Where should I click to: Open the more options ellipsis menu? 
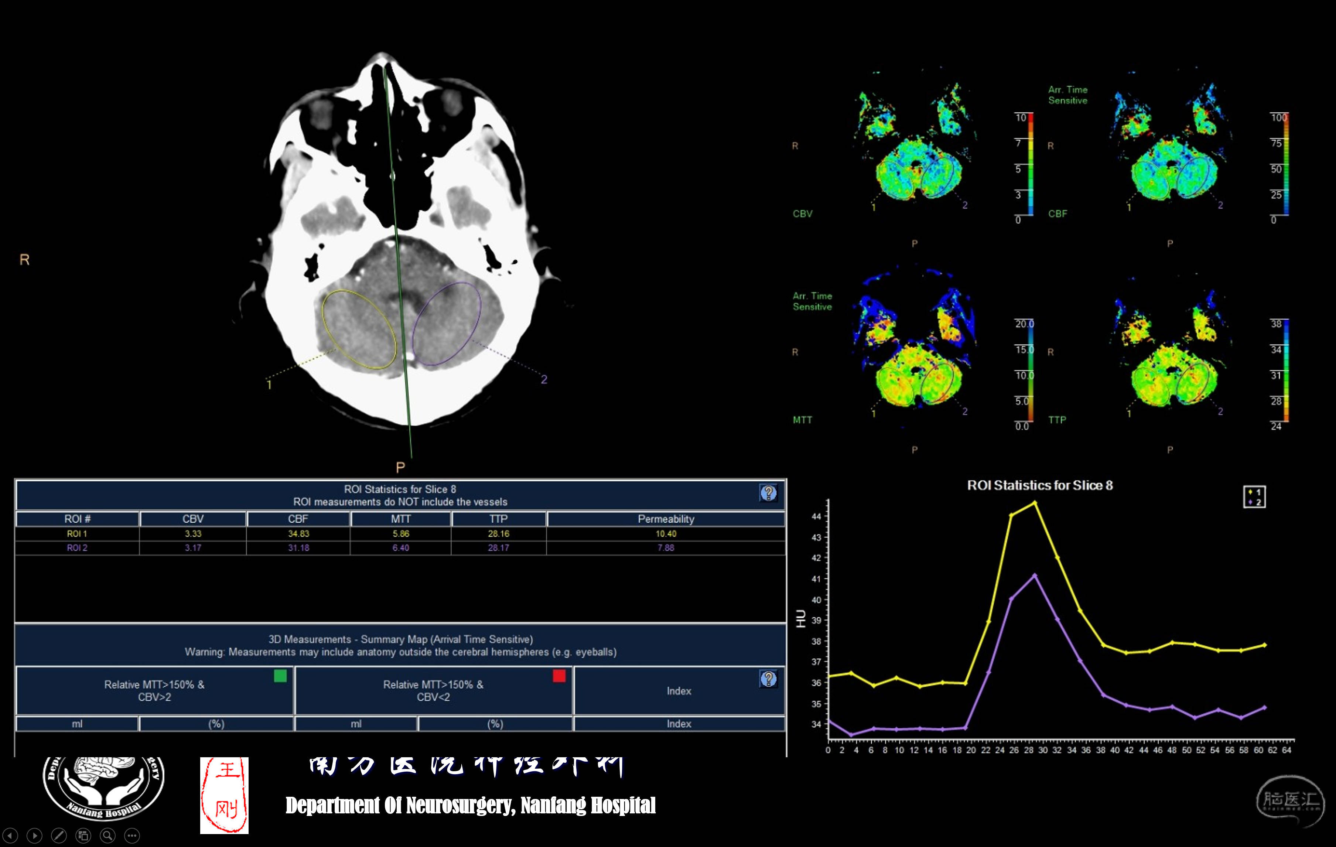pos(132,835)
